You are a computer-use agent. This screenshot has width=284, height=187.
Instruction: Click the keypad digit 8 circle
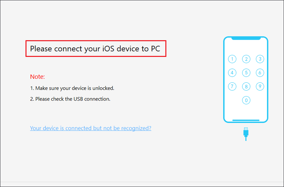point(246,87)
